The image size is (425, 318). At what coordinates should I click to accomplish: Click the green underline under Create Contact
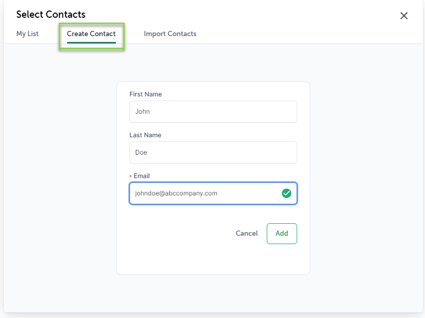coord(91,42)
